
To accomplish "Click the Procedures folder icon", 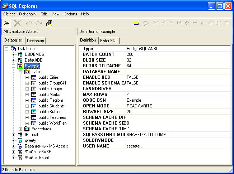I will 27,129.
